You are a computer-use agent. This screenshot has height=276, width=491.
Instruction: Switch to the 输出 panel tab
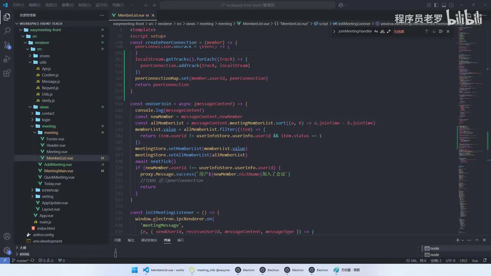(131, 240)
